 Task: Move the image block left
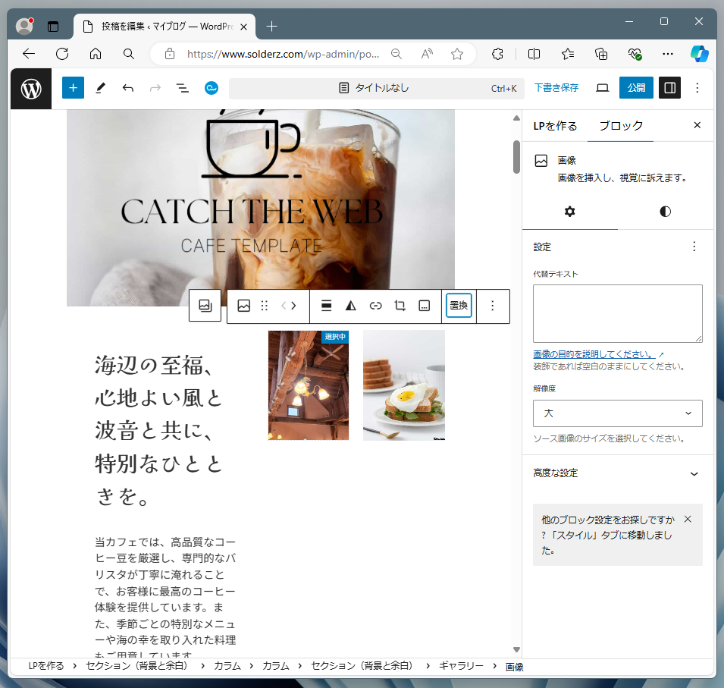point(284,306)
